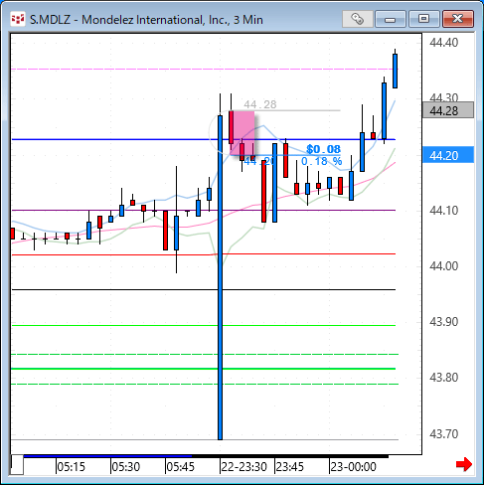Click the $0.08 measurement label
This screenshot has height=485, width=484.
[x=323, y=149]
